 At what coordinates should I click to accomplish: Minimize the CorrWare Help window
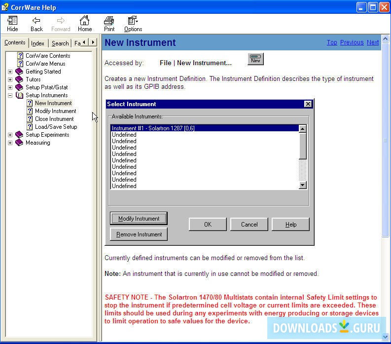(x=361, y=7)
